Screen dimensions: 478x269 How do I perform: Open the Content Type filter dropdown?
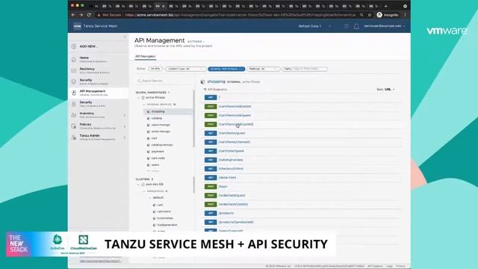[186, 69]
